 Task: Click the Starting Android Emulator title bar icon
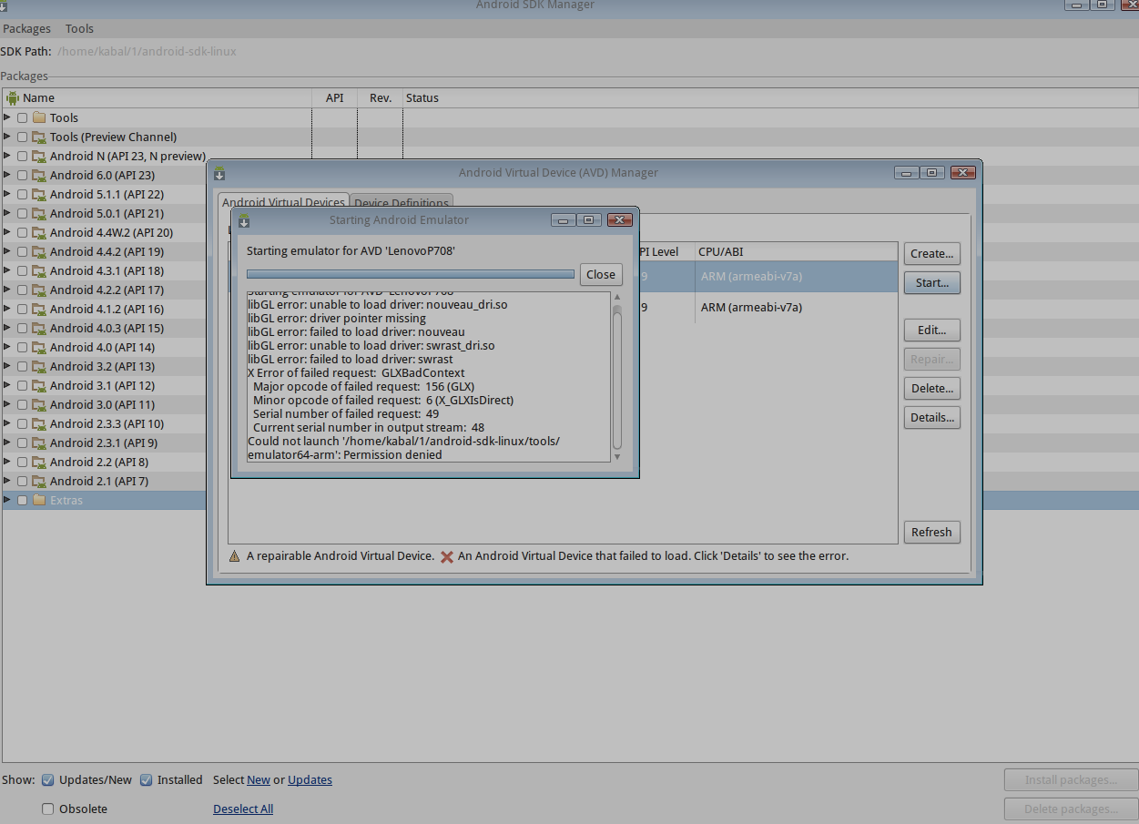244,220
